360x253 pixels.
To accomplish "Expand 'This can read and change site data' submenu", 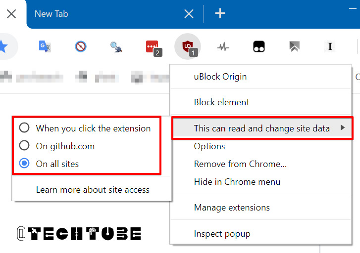I will coord(262,128).
